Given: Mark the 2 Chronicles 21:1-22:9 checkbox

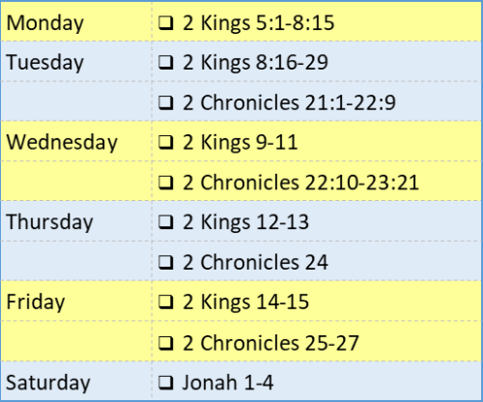Looking at the screenshot, I should [x=166, y=103].
